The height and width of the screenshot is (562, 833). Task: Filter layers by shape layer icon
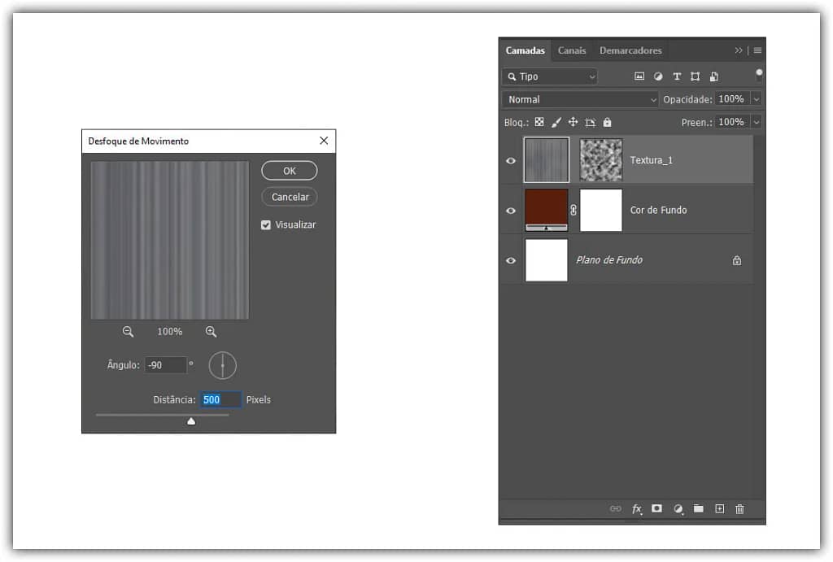[x=695, y=76]
